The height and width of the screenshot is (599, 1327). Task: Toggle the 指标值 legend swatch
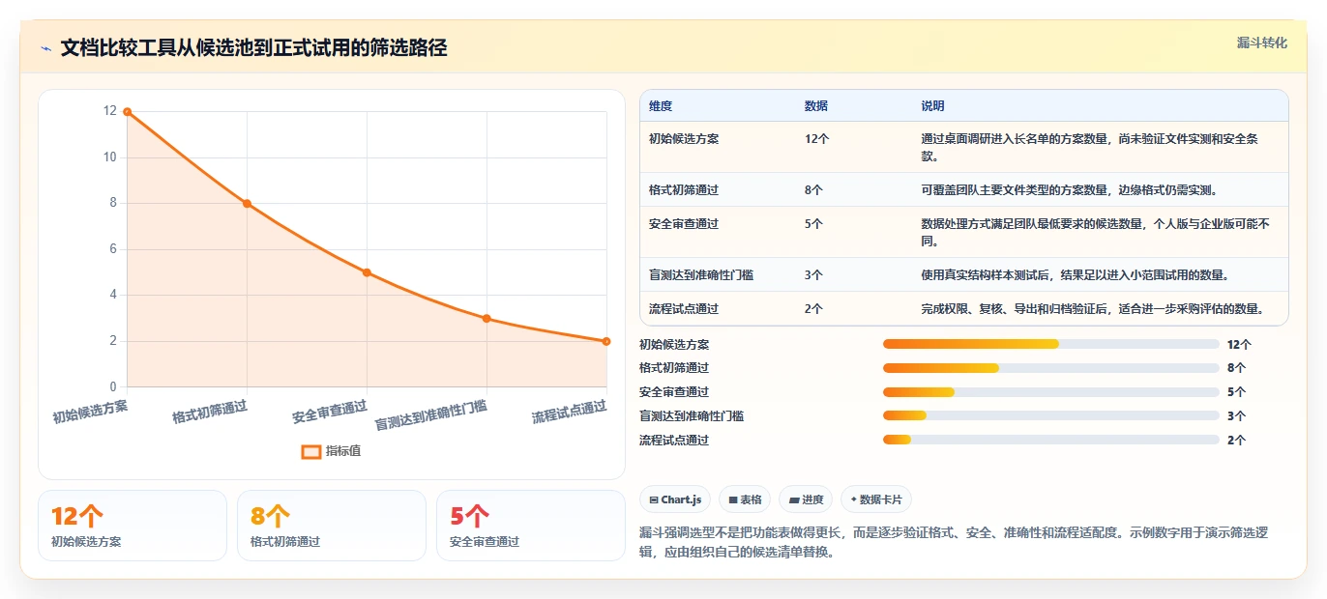pos(310,451)
